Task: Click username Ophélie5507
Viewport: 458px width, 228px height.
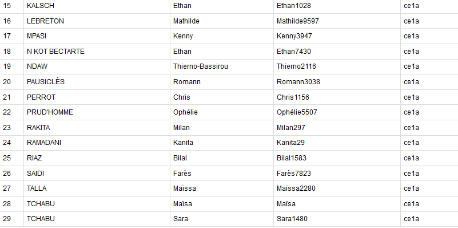Action: [x=297, y=112]
